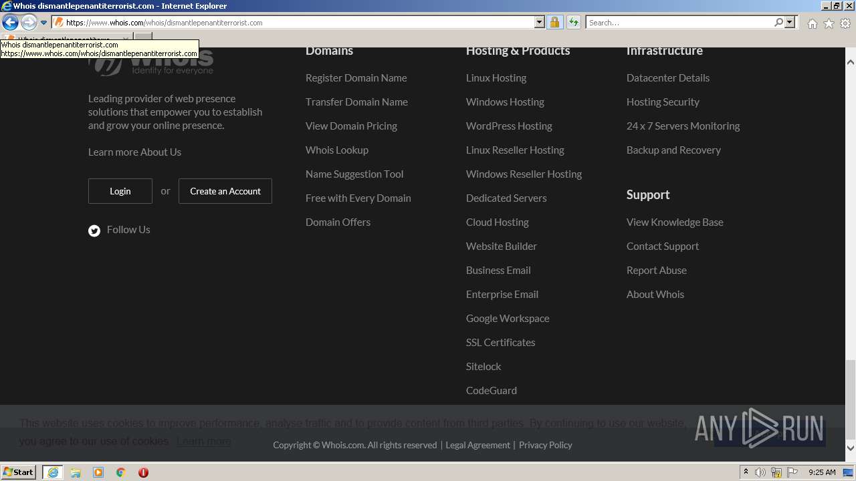
Task: Open media player taskbar icon
Action: click(98, 472)
